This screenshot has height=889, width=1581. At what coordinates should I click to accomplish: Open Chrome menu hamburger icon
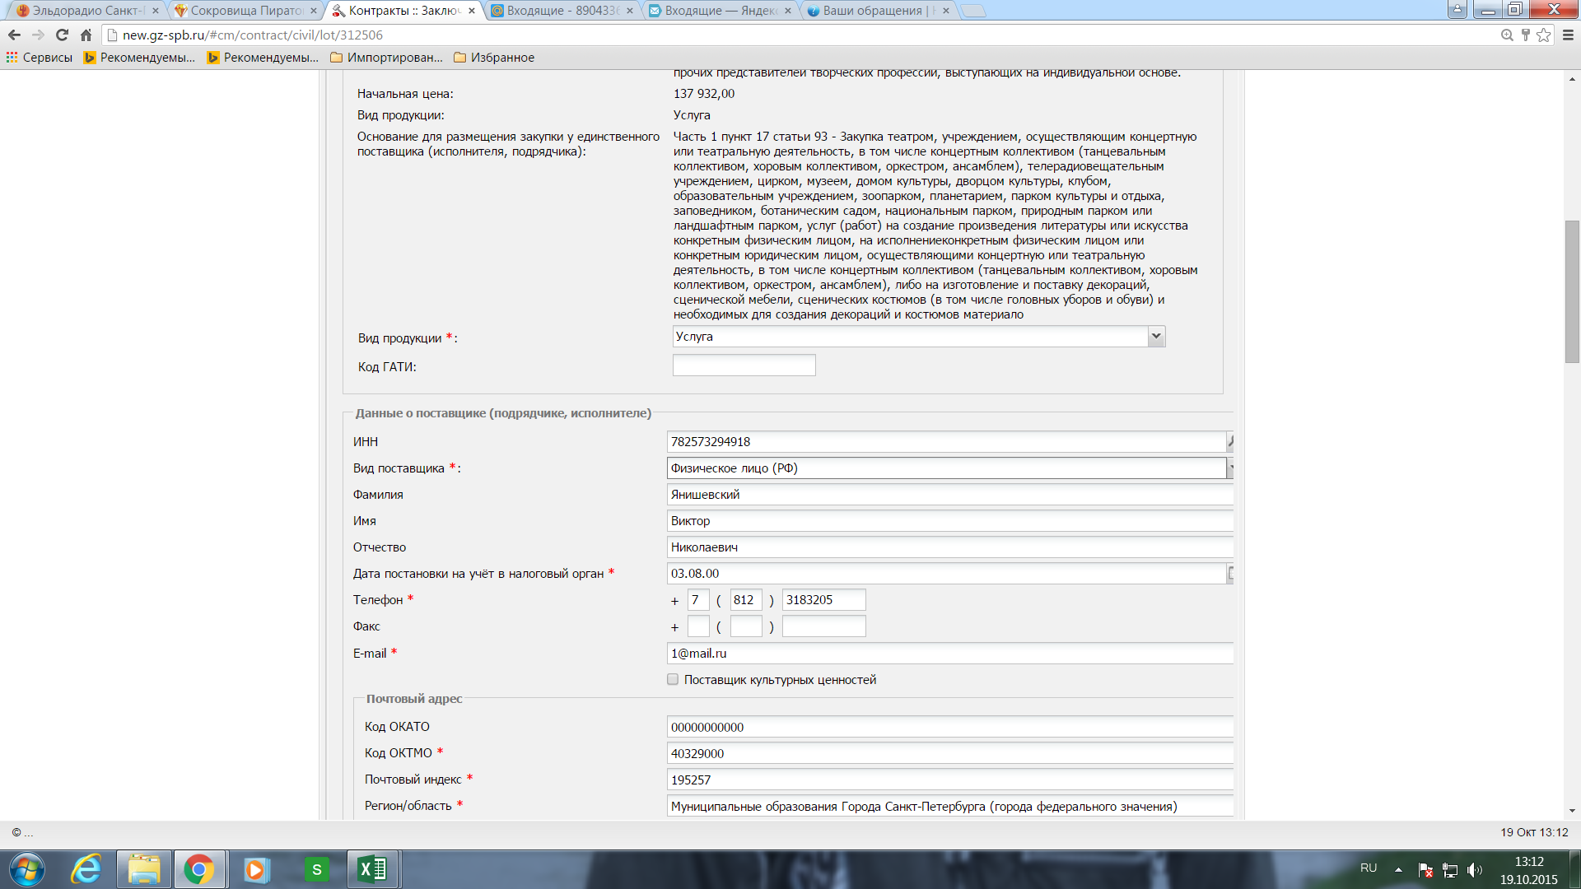point(1568,35)
